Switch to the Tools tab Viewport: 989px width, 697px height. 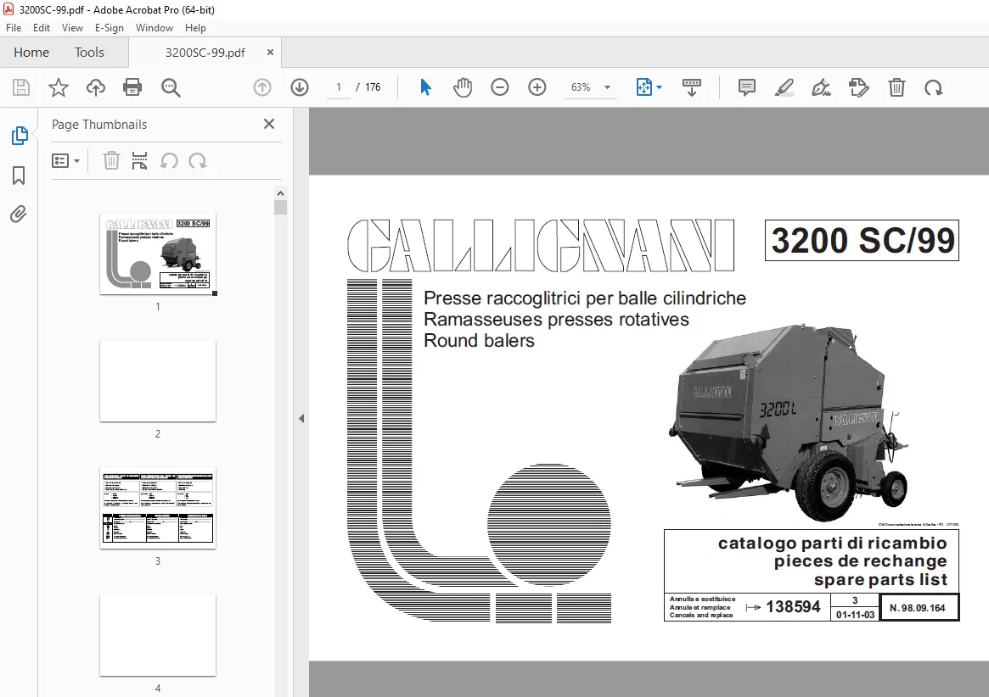click(x=90, y=53)
